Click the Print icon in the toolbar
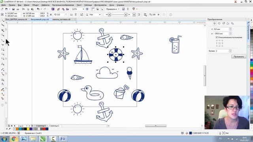The height and width of the screenshot is (142, 253). tap(18, 9)
